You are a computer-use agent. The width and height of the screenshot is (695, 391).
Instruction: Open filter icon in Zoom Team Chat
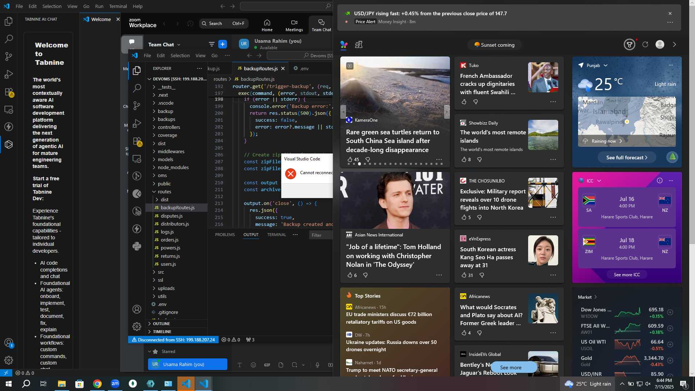coord(212,44)
